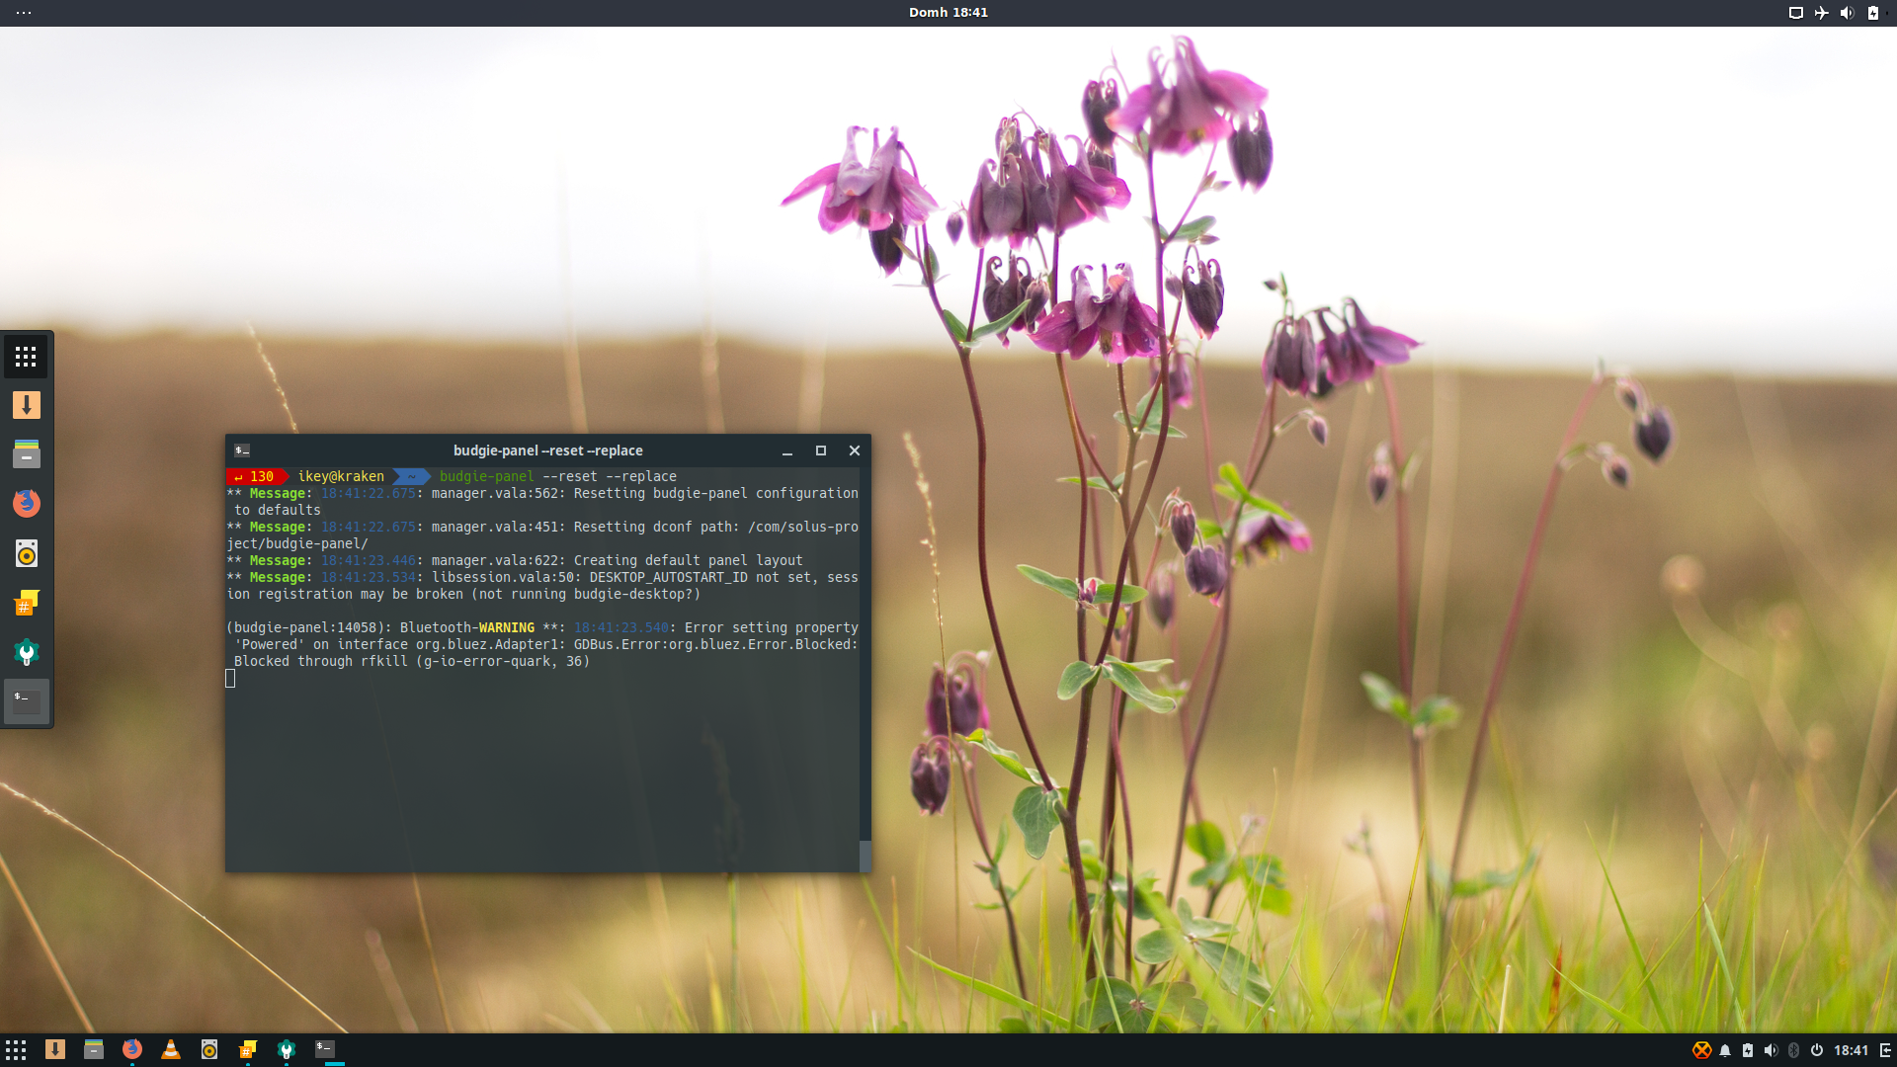The height and width of the screenshot is (1067, 1897).
Task: Open notifications bell on the bottom panel
Action: (x=1725, y=1050)
